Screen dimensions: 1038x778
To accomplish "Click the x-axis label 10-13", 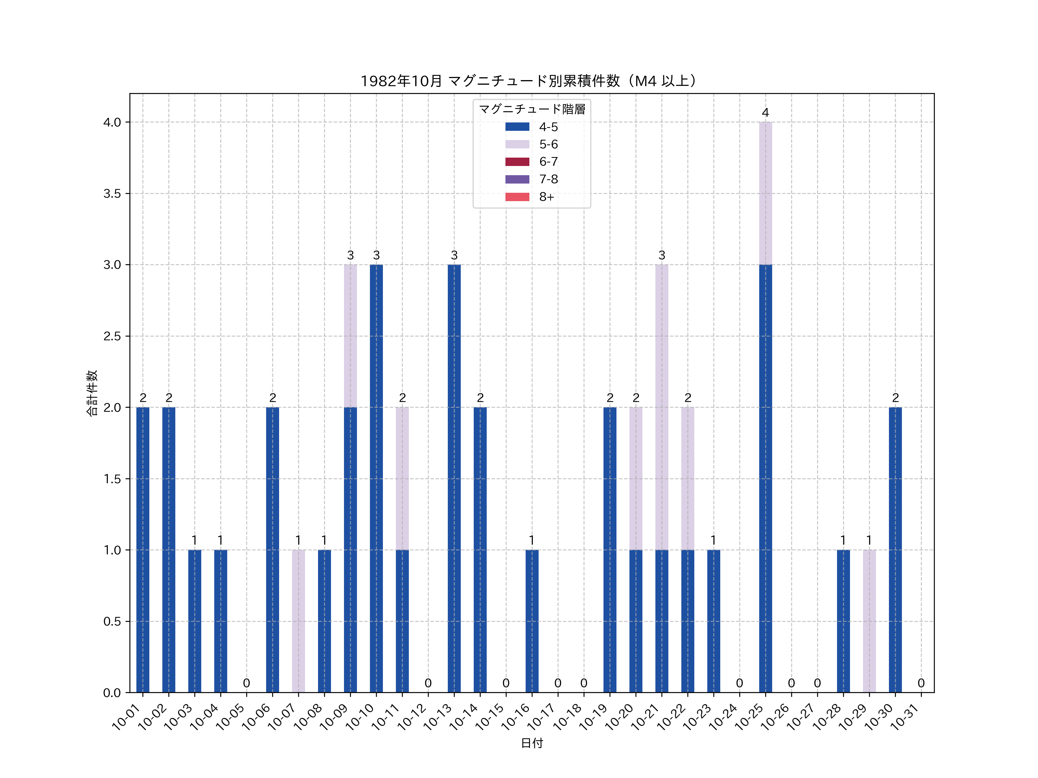I will (438, 717).
